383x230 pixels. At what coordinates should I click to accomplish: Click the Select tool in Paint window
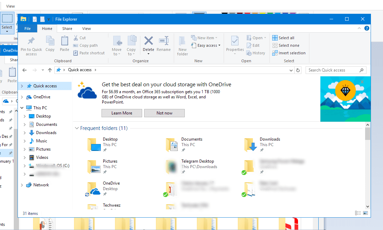(7, 23)
